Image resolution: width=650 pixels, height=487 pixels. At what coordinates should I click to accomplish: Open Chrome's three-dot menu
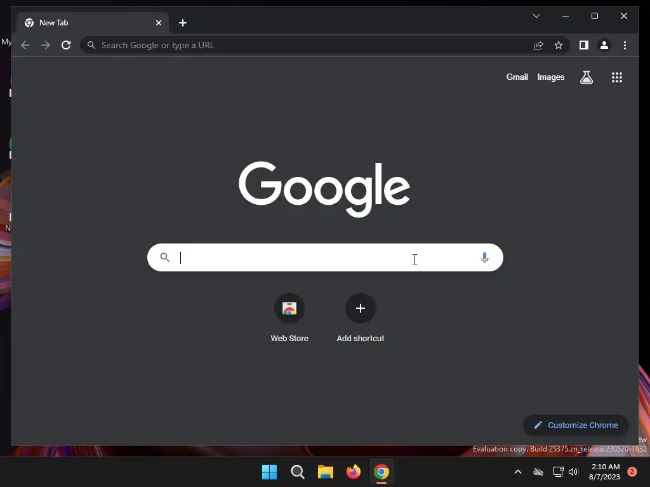625,45
